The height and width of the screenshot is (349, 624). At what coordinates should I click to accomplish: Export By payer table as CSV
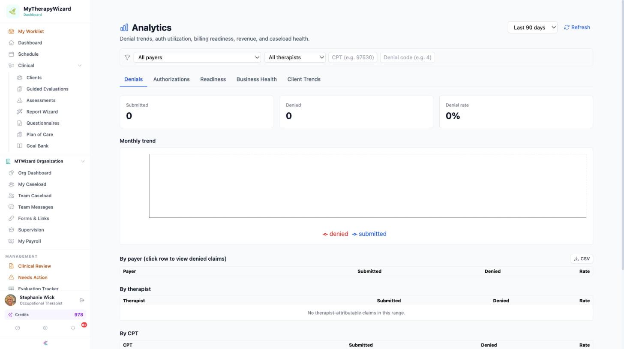[x=582, y=259]
